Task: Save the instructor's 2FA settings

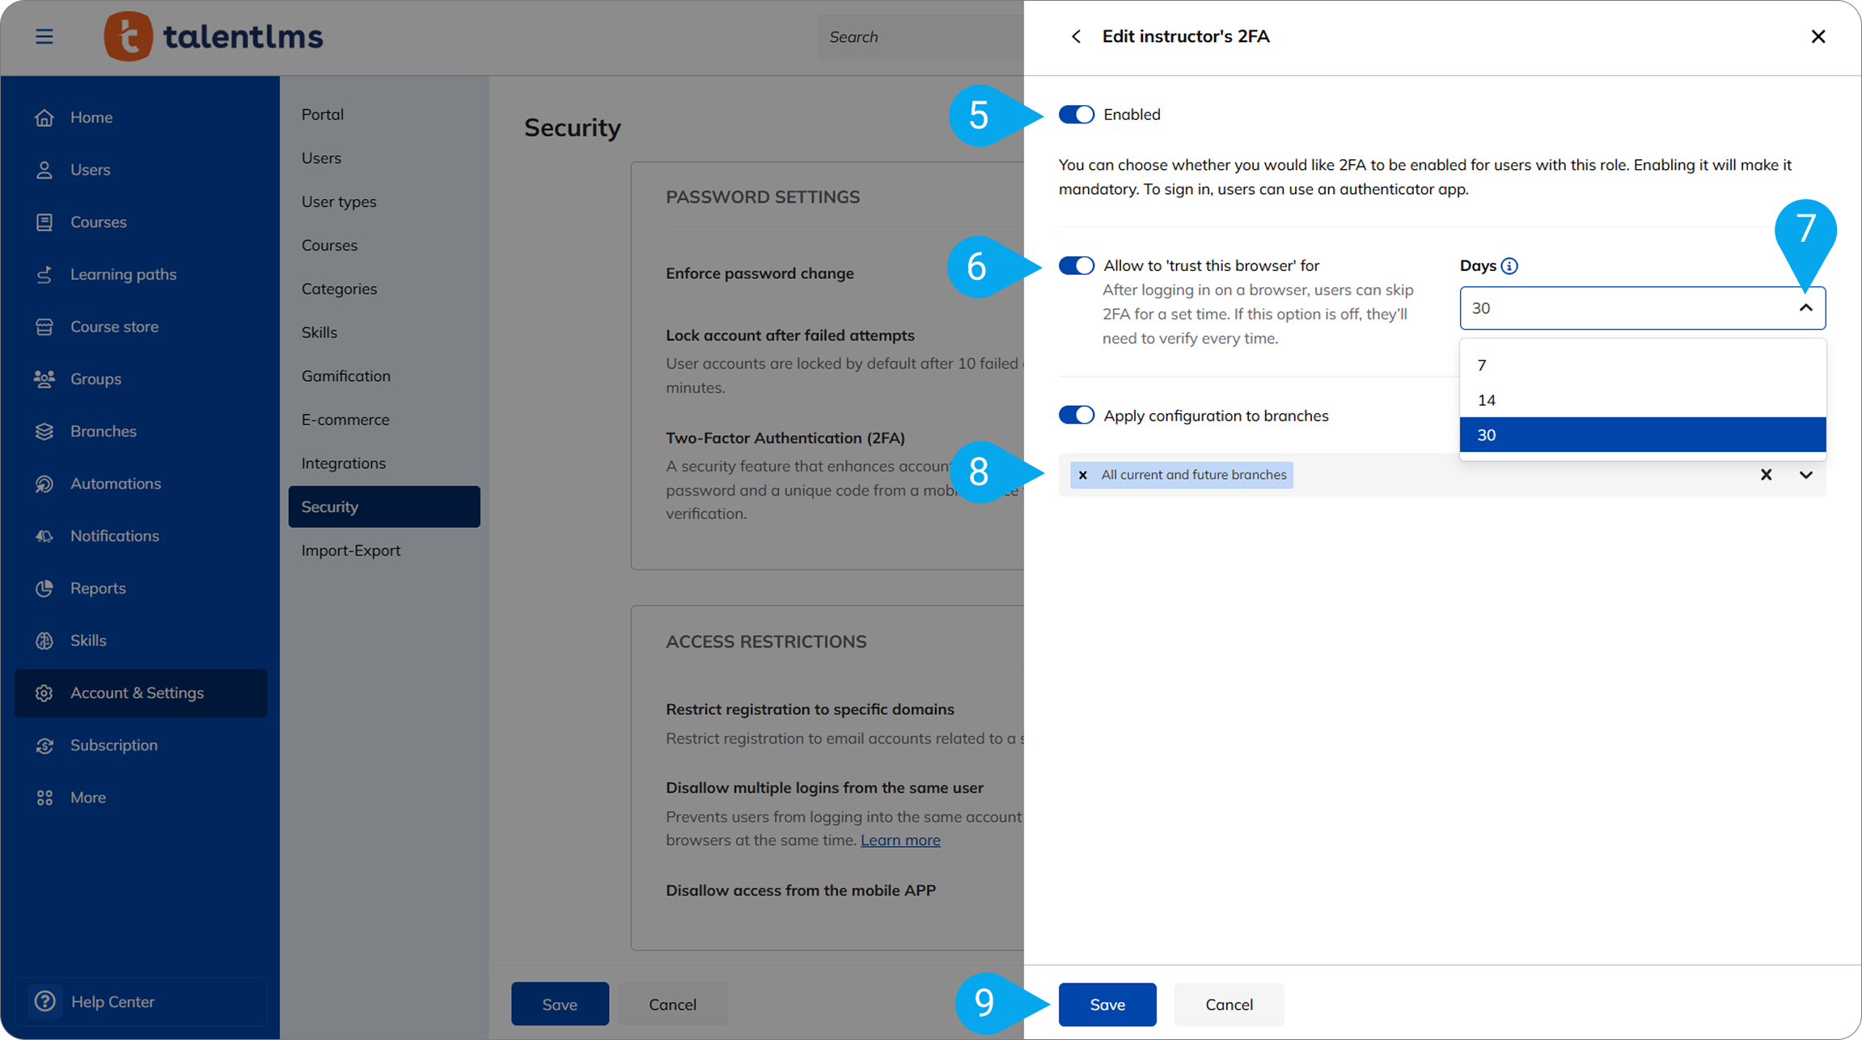Action: [1107, 1004]
